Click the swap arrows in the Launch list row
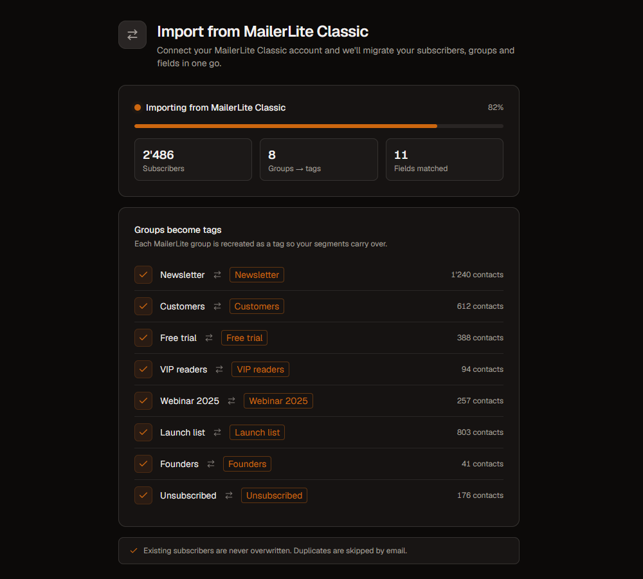643x579 pixels. coord(217,432)
